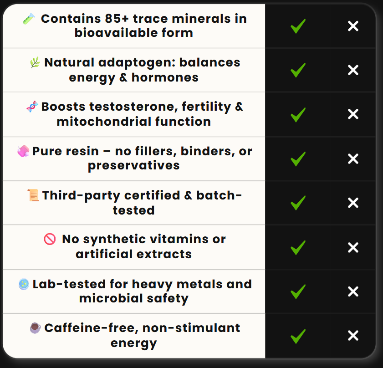Click the green checkmark in the Caffeine-free row
The width and height of the screenshot is (383, 368).
click(298, 336)
